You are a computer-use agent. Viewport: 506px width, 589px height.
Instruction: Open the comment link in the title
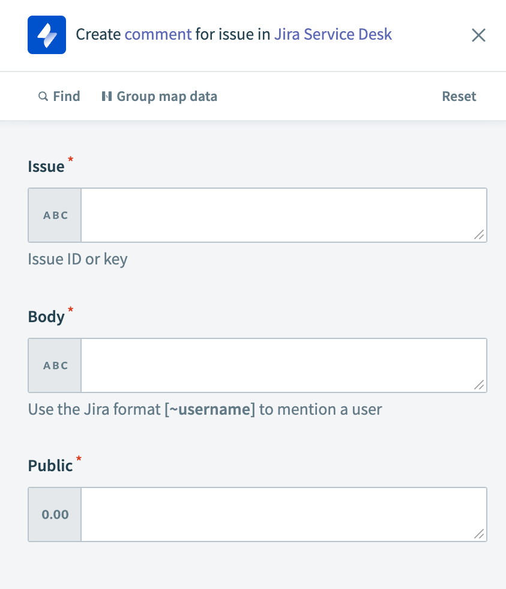pyautogui.click(x=158, y=34)
